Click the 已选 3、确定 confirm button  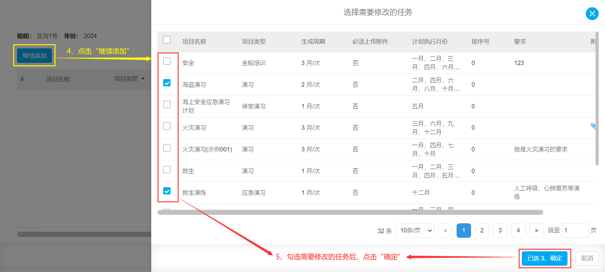tap(544, 258)
